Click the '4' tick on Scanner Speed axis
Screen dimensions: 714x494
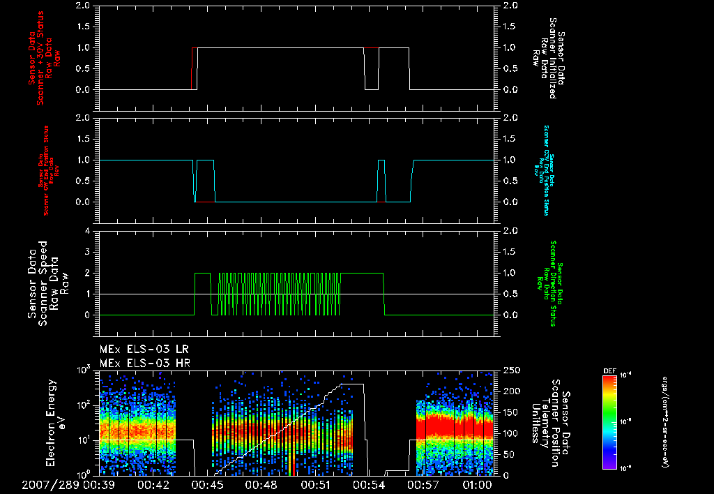click(87, 231)
